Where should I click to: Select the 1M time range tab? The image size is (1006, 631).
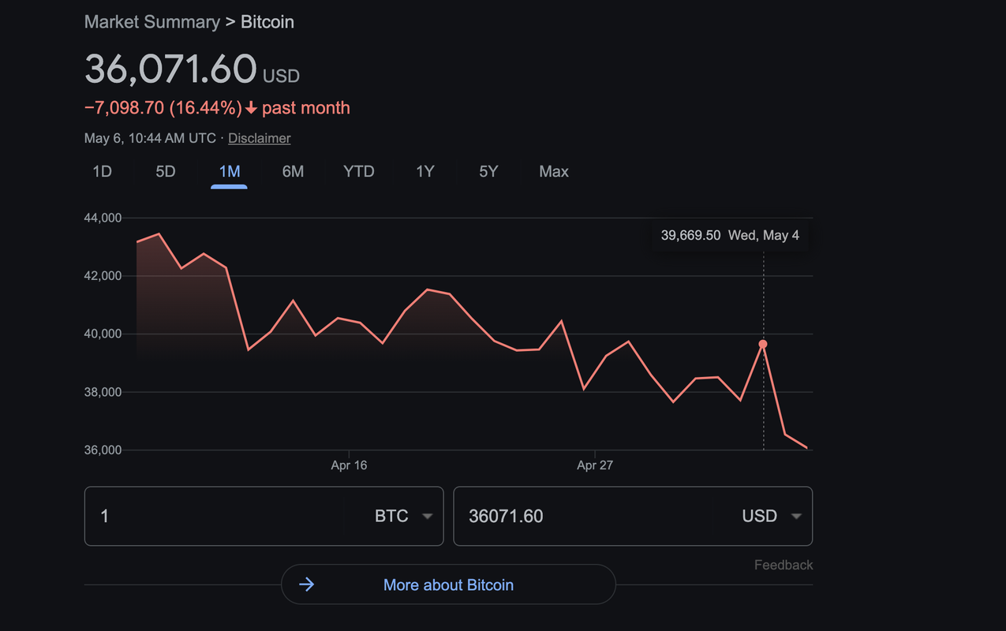pos(229,171)
